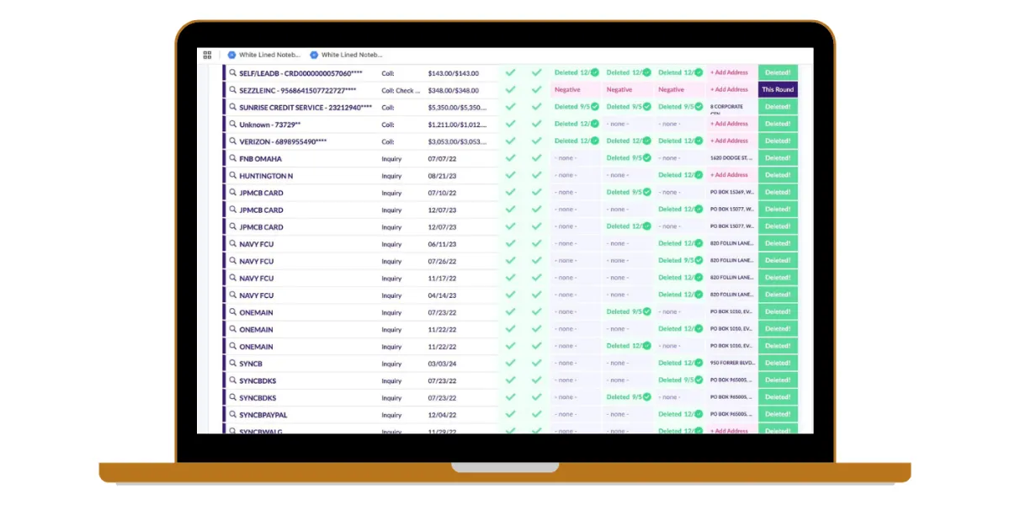Open the second White Lined Noteb... browser tab
1010x505 pixels.
click(346, 55)
